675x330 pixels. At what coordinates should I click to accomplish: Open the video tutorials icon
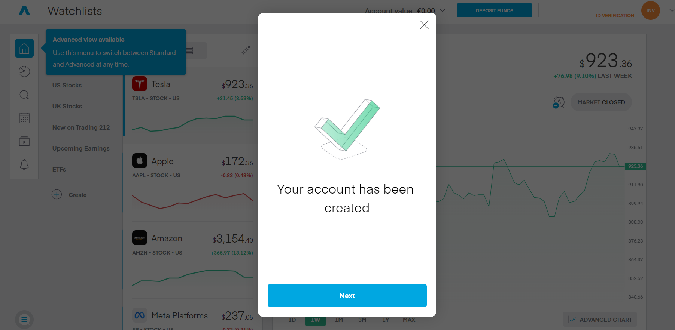24,142
